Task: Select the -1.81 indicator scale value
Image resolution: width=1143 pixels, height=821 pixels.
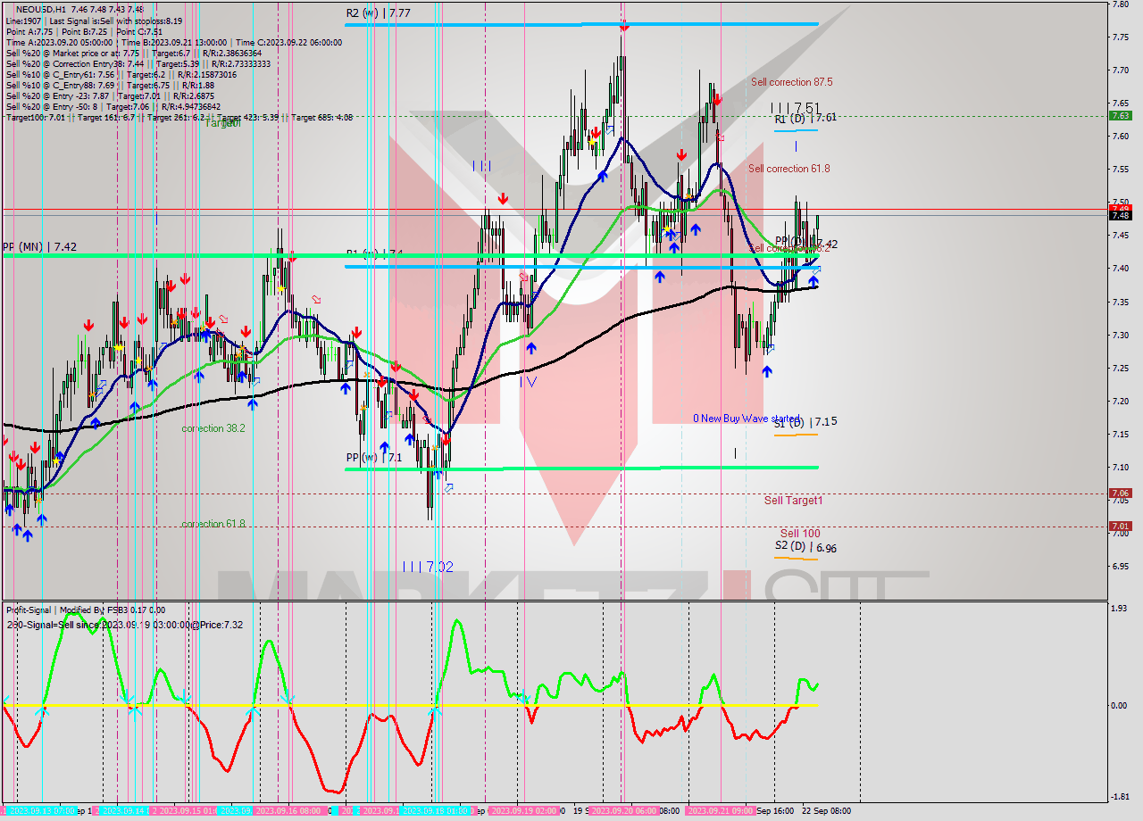Action: pyautogui.click(x=1120, y=797)
